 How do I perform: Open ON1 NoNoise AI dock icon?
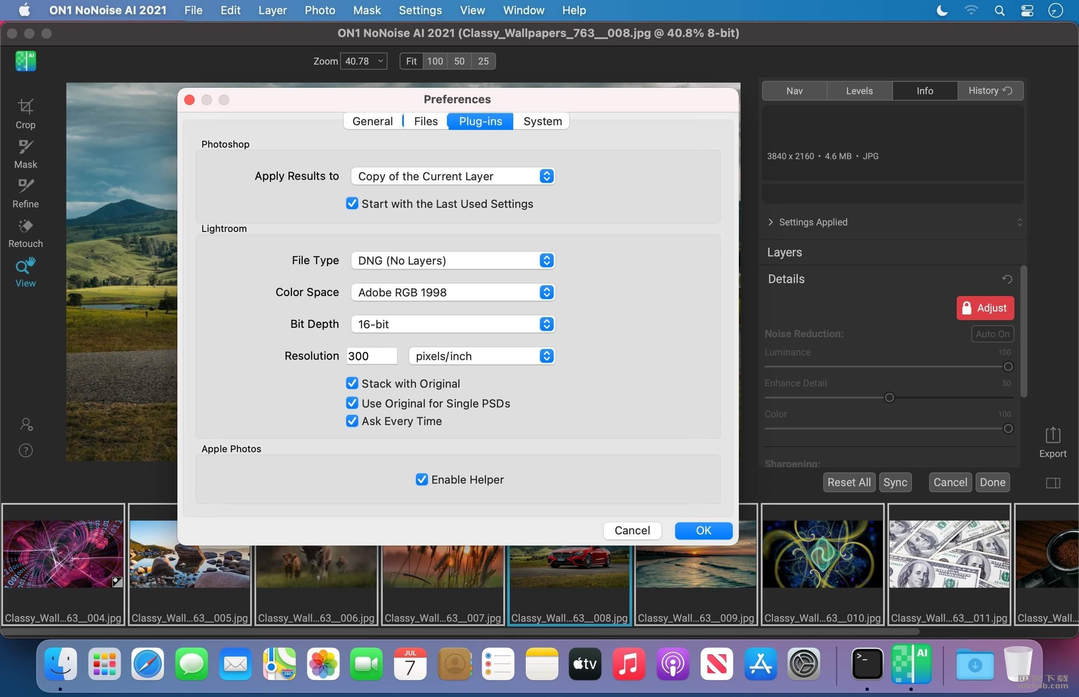(911, 663)
